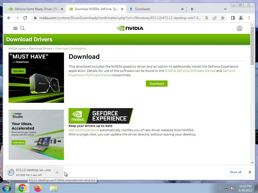Click the Download Confirmation breadcrumb

pyautogui.click(x=71, y=49)
